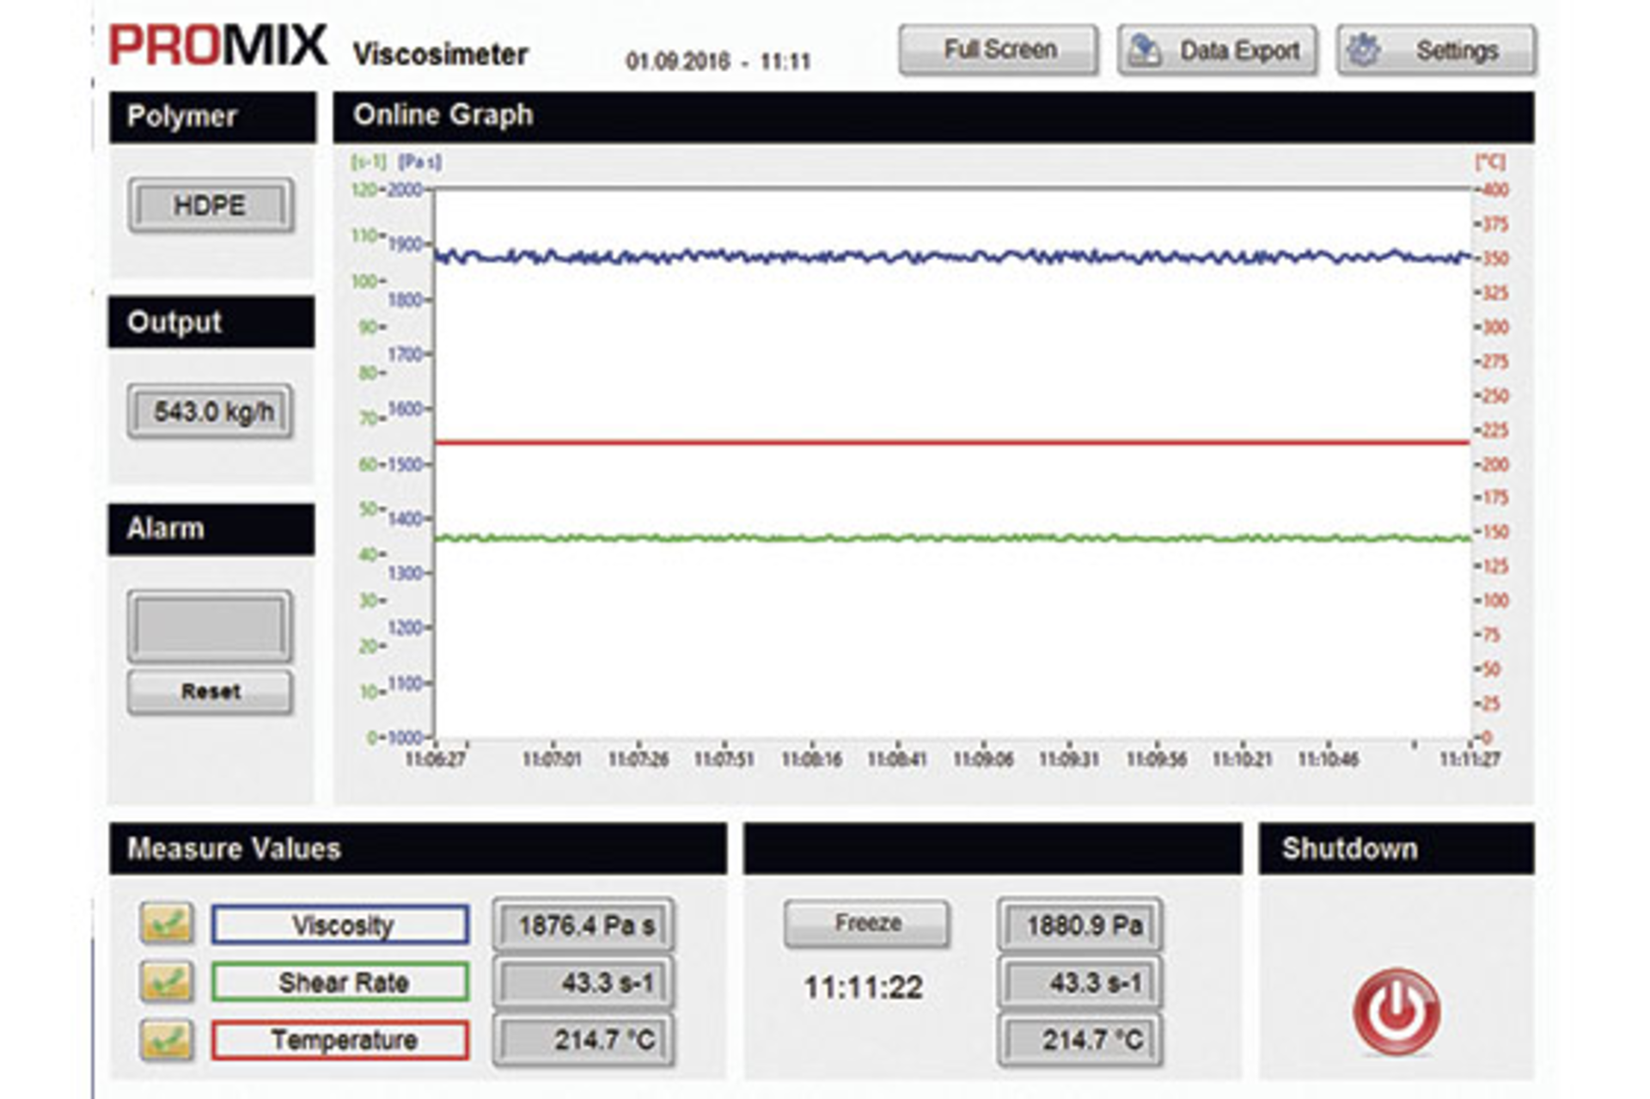Toggle Temperature curve visibility
The height and width of the screenshot is (1099, 1650).
(x=339, y=1039)
